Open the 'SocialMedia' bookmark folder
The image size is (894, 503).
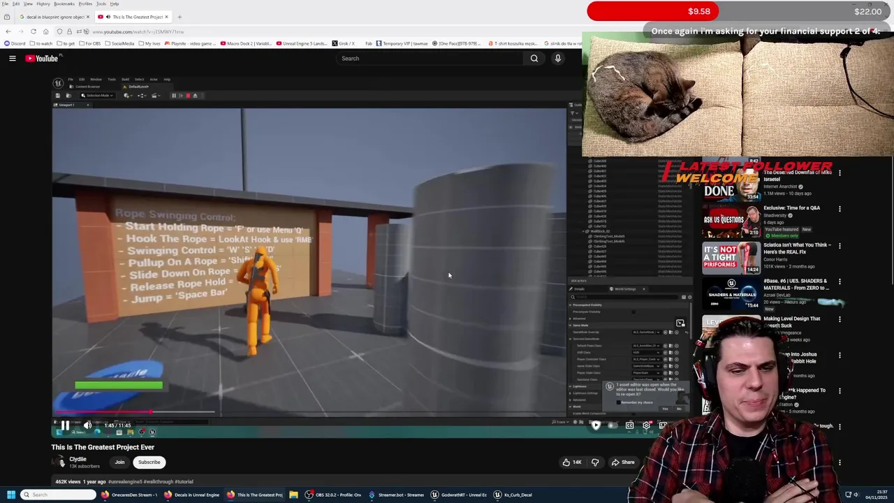[119, 43]
